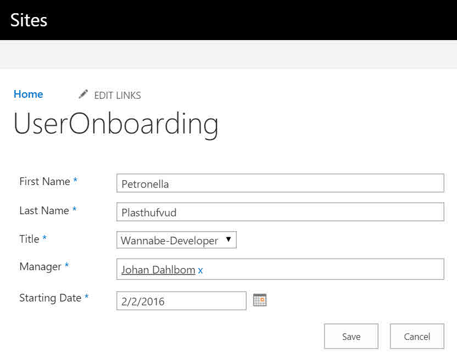
Task: Focus the First Name field containing Petronella
Action: pyautogui.click(x=280, y=183)
